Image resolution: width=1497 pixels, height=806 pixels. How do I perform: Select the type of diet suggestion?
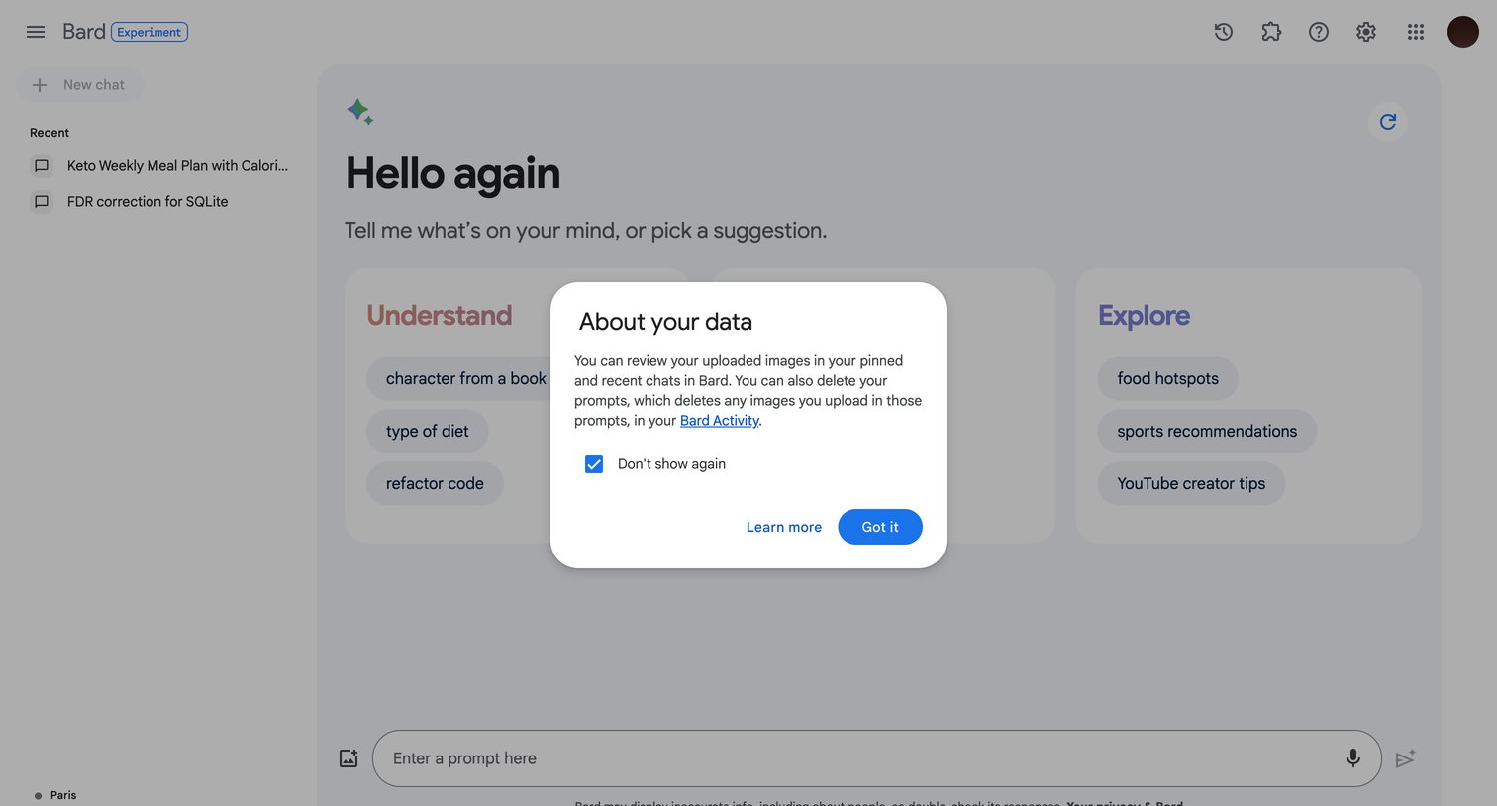click(428, 432)
